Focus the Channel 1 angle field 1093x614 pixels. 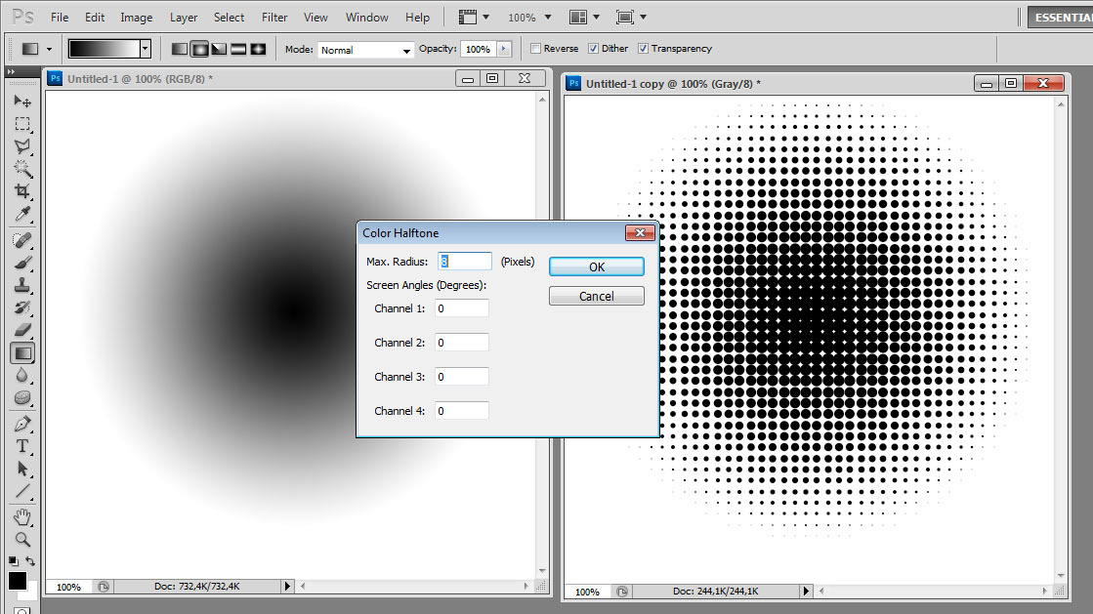pyautogui.click(x=461, y=308)
